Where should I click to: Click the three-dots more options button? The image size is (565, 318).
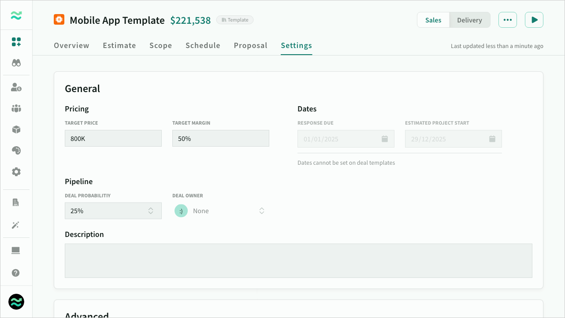(508, 20)
